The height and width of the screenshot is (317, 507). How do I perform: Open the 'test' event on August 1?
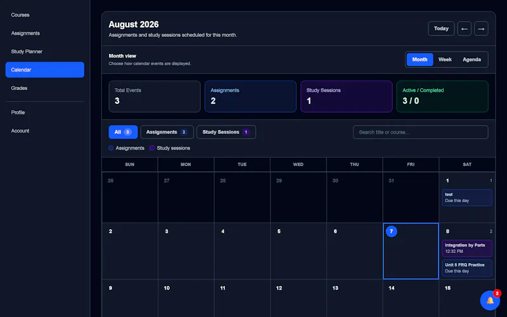467,198
